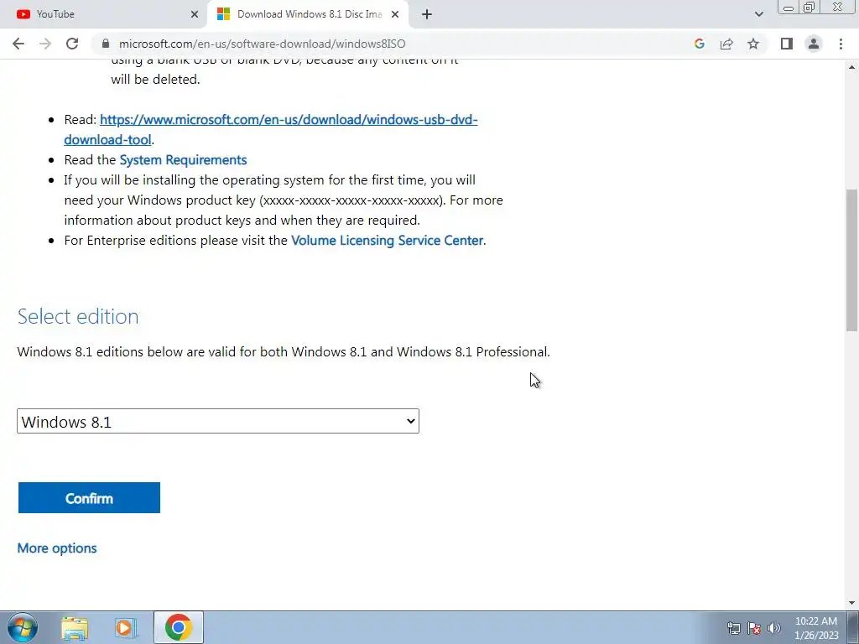Open the Windows Start menu
This screenshot has width=859, height=644.
pos(23,627)
